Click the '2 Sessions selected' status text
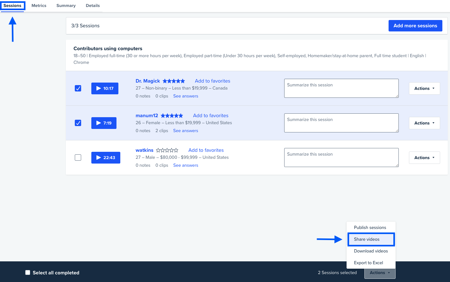Screen dimensions: 450x282 pyautogui.click(x=337, y=273)
